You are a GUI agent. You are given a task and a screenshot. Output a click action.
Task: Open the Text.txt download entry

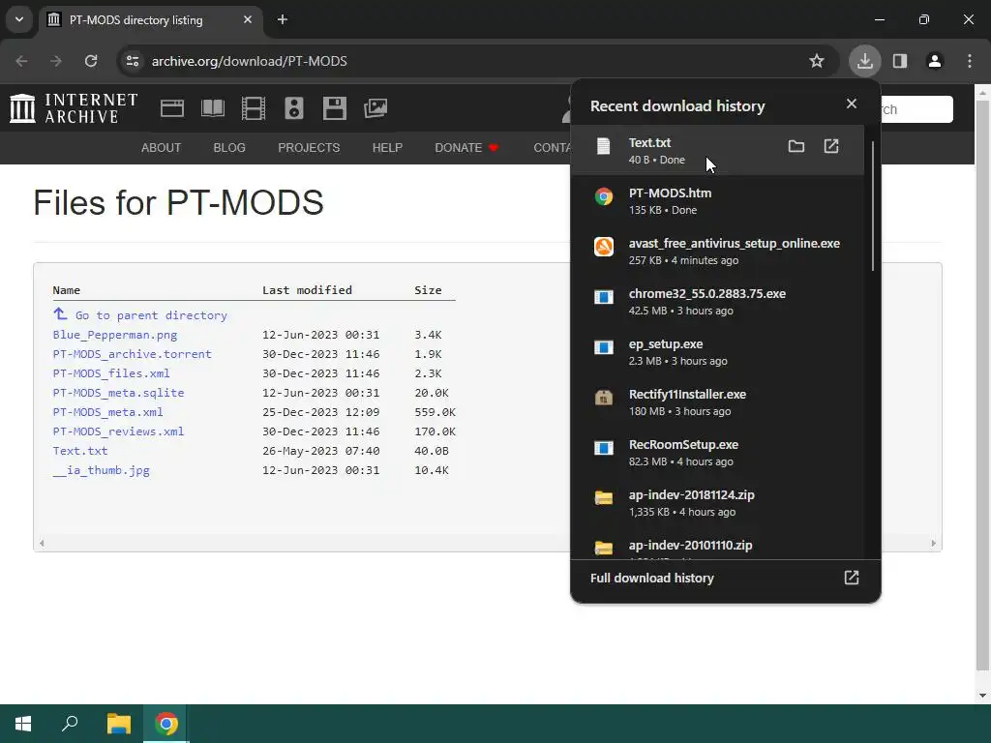[717, 150]
